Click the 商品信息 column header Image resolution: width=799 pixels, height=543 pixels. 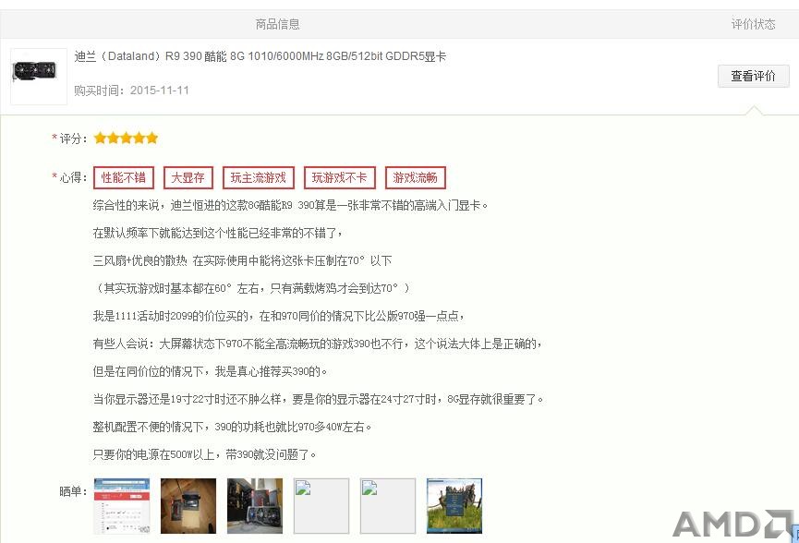point(278,24)
